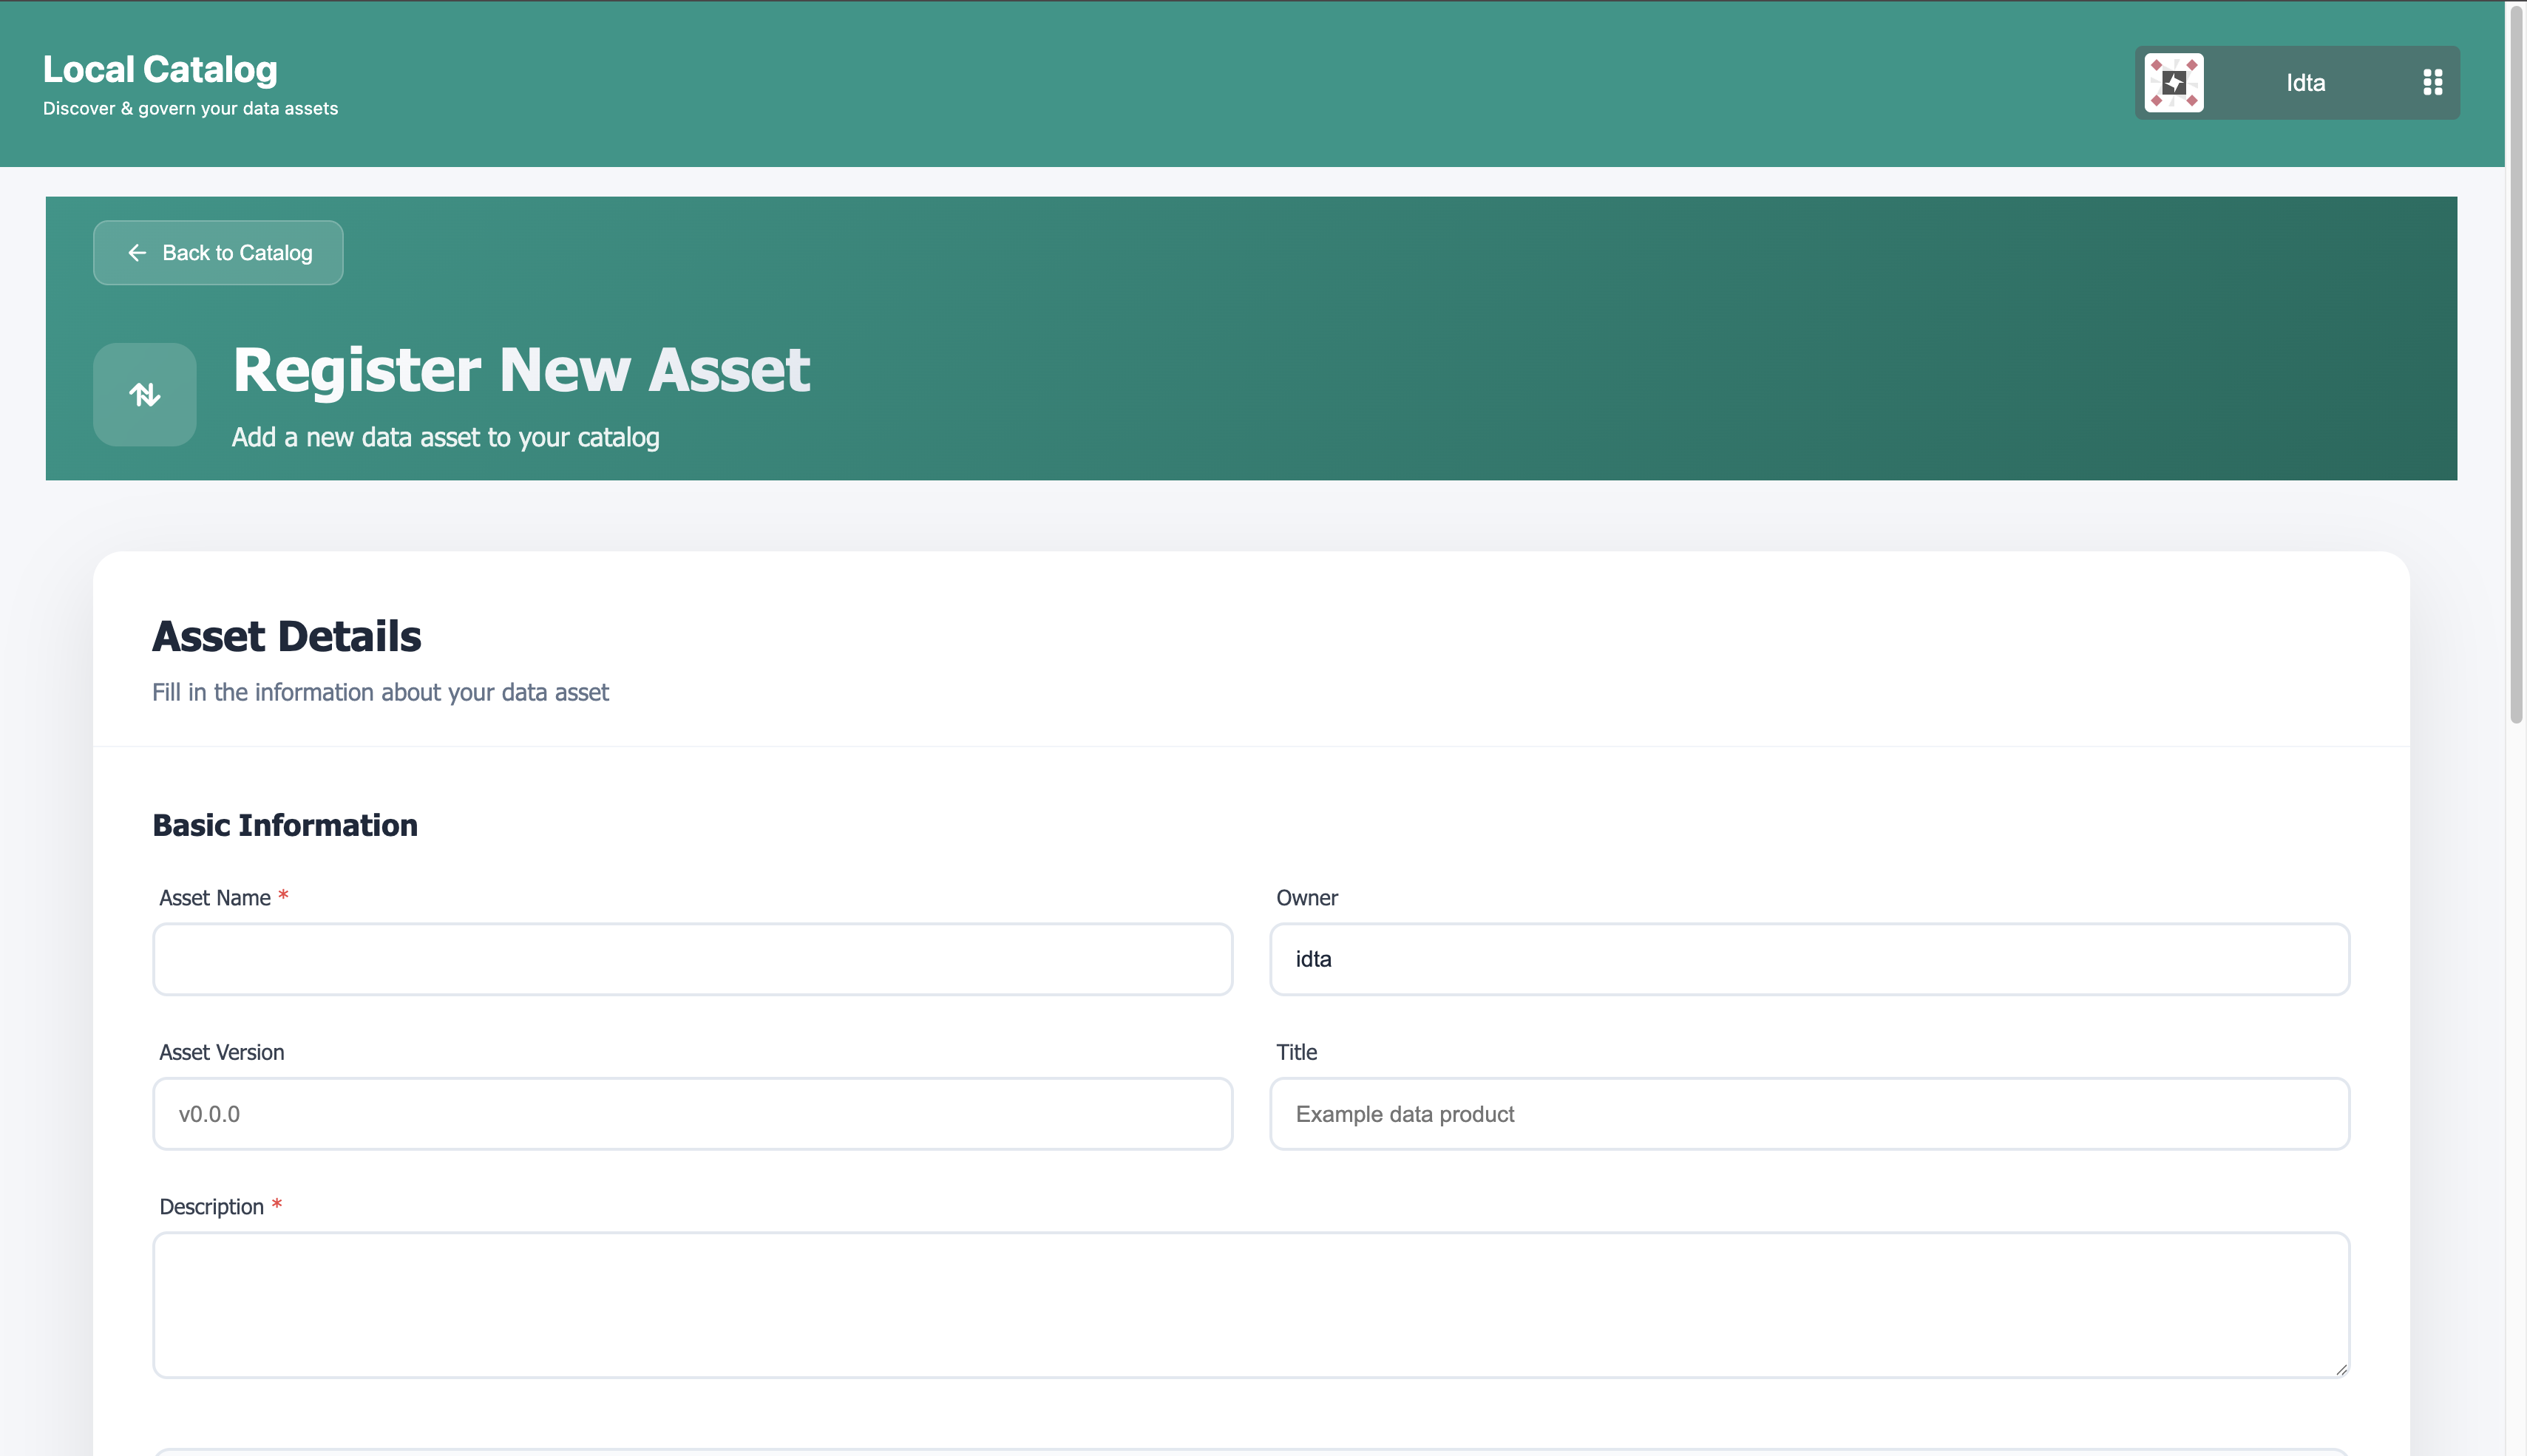Click into the Owner field containing idta
The image size is (2527, 1456).
click(1809, 959)
